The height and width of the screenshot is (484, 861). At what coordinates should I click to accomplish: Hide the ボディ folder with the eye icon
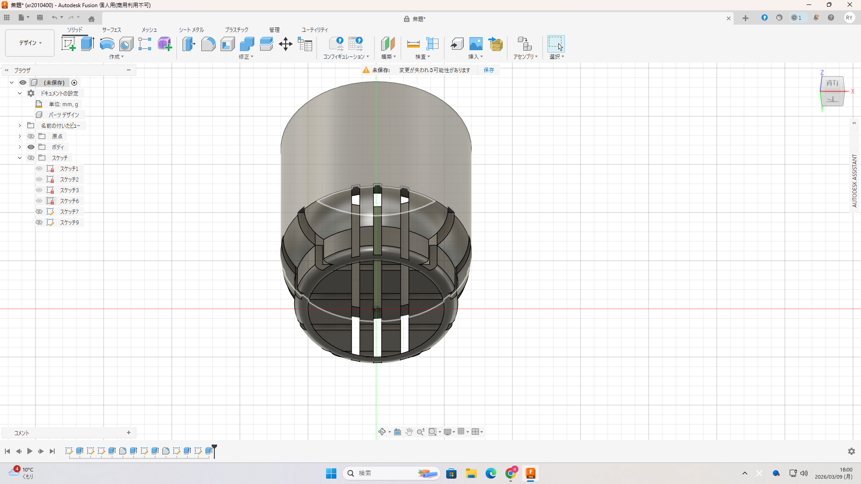pos(30,147)
